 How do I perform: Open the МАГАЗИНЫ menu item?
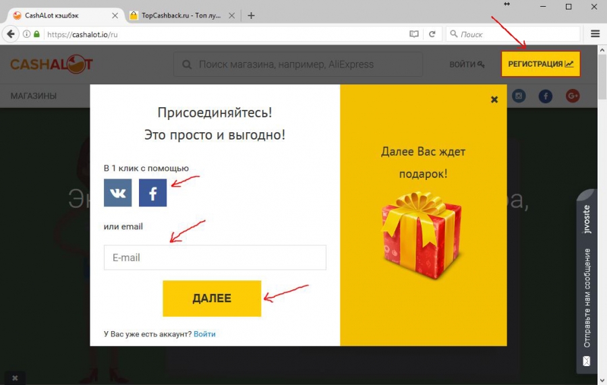point(34,96)
